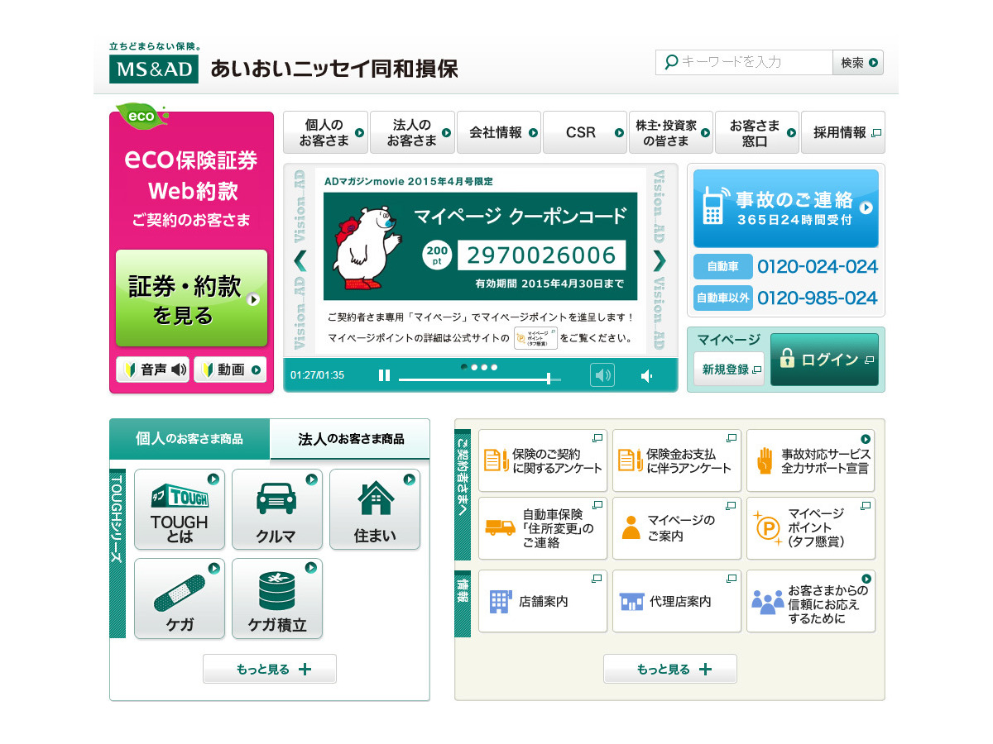Select the 住まい house insurance icon

tap(374, 509)
